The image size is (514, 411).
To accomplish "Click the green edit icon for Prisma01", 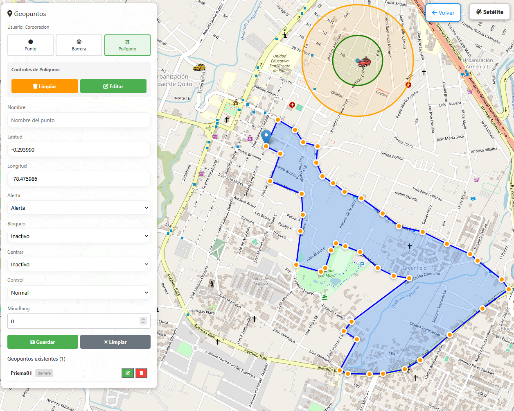I will click(x=128, y=373).
